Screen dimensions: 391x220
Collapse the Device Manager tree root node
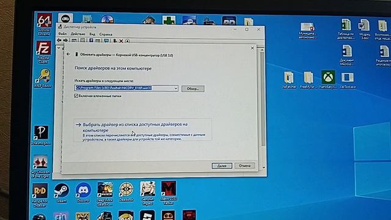(x=59, y=48)
